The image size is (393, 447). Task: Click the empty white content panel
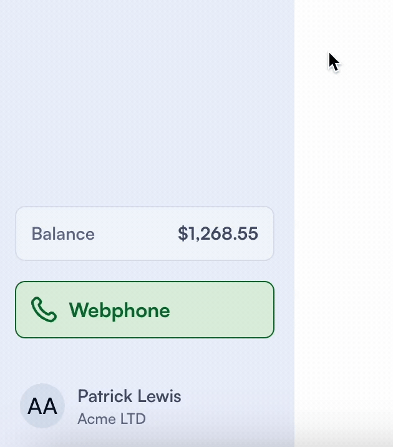pos(344,219)
